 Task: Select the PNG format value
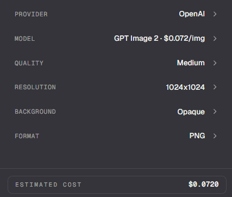[197, 136]
